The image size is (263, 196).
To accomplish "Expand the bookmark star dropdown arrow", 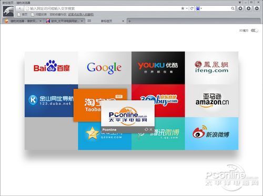I will tap(187, 8).
